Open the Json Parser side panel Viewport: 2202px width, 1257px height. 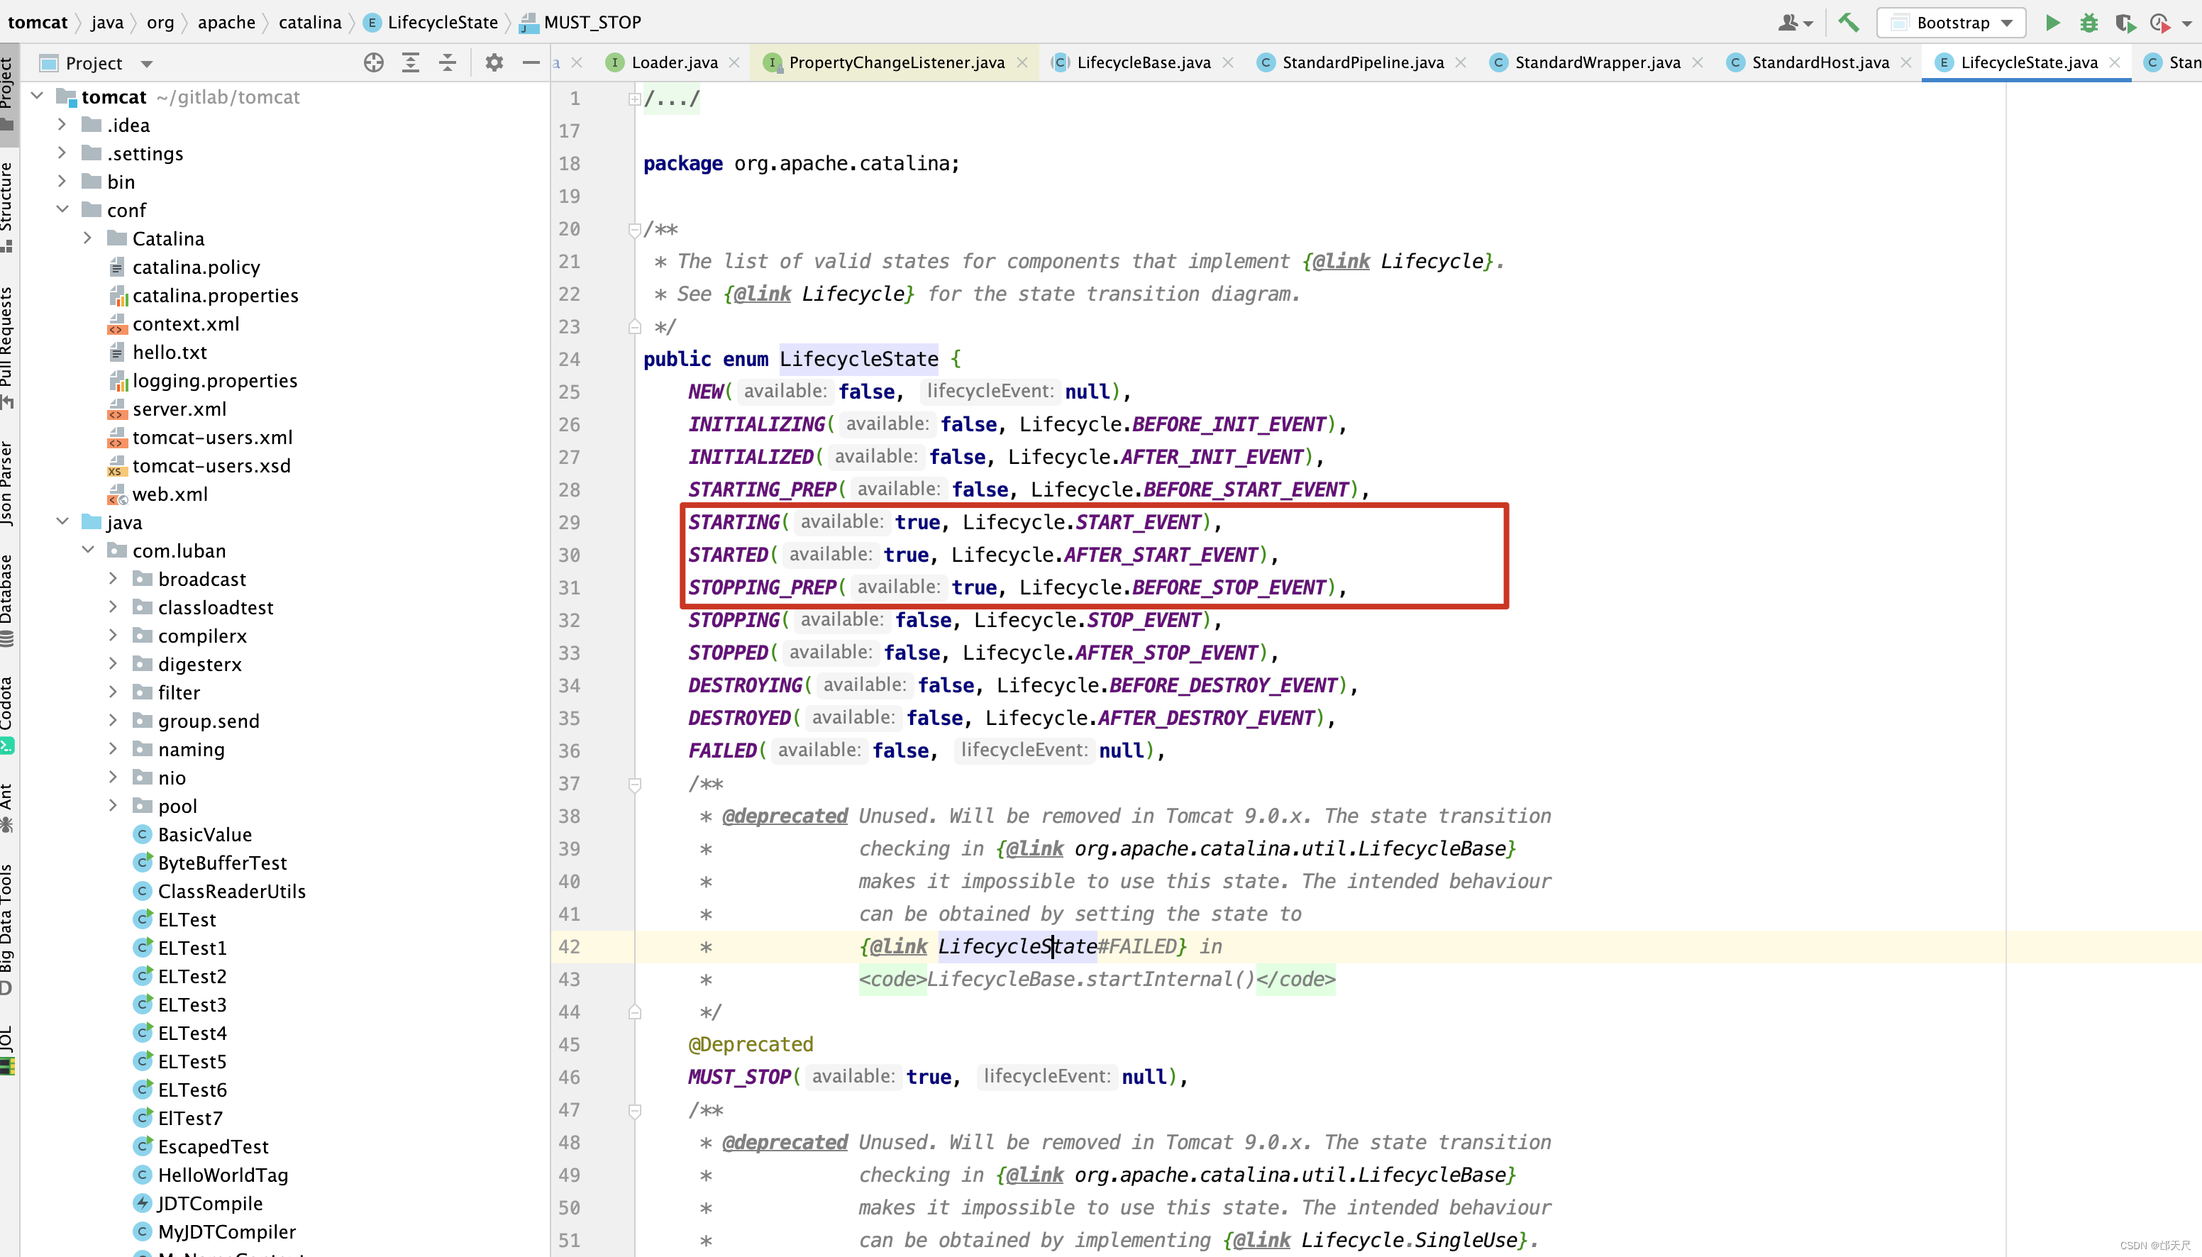8,482
